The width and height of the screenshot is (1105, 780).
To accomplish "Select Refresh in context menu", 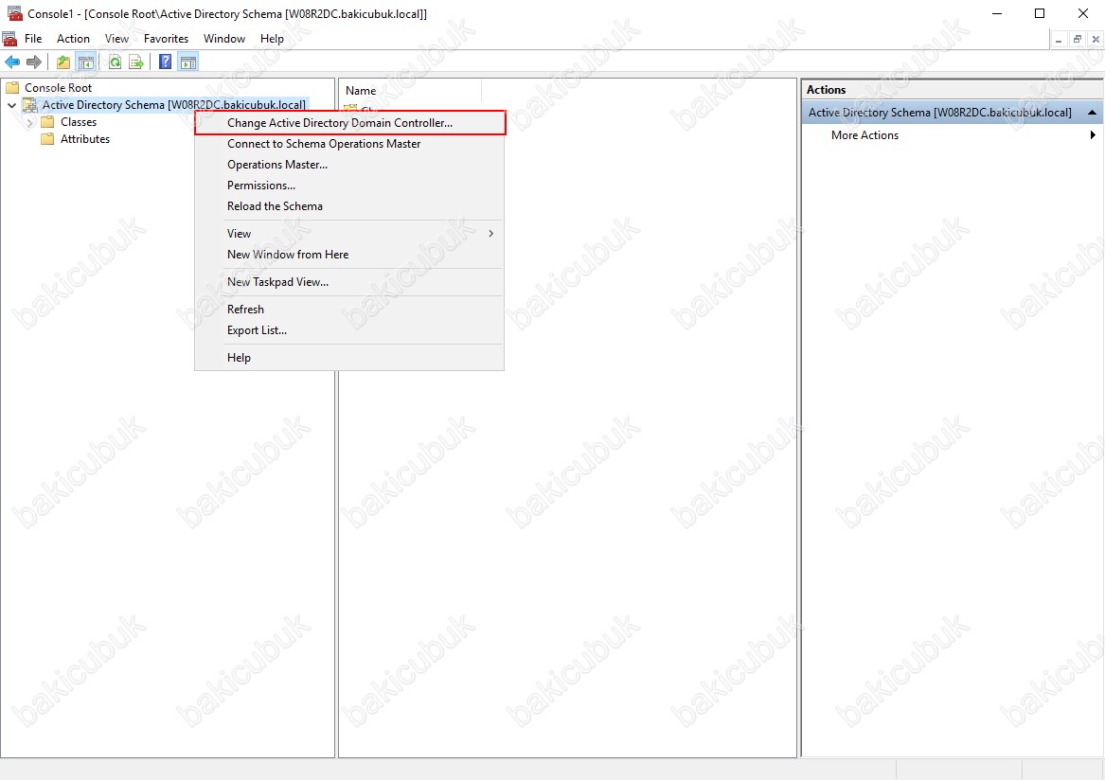I will pos(350,310).
